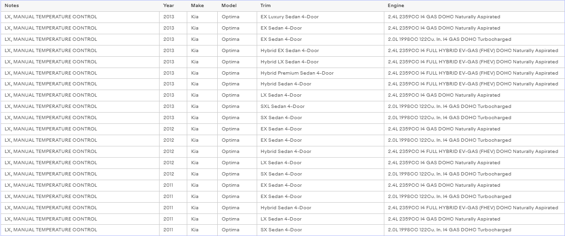The width and height of the screenshot is (565, 236).
Task: Click the 2012 SX Sedan 4-Door trim cell
Action: click(320, 174)
